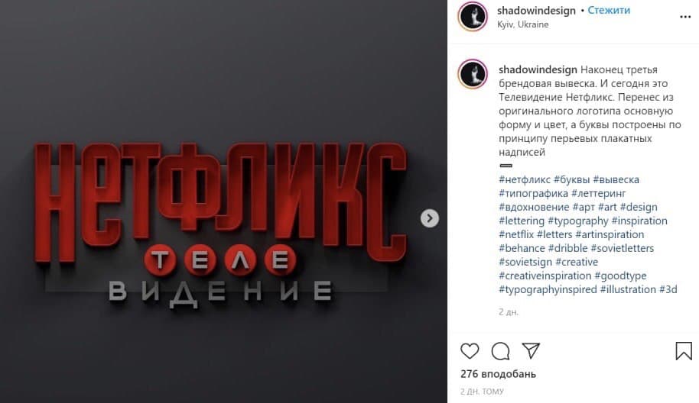Open the three-dot more options menu
Screen dimensions: 699x403
(x=685, y=17)
